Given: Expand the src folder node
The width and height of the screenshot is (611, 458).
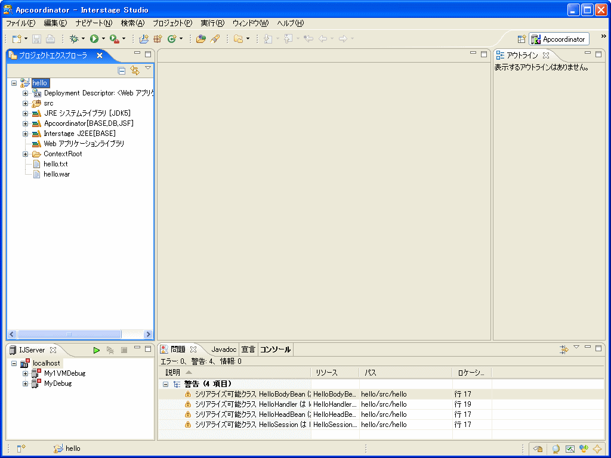Looking at the screenshot, I should 25,103.
